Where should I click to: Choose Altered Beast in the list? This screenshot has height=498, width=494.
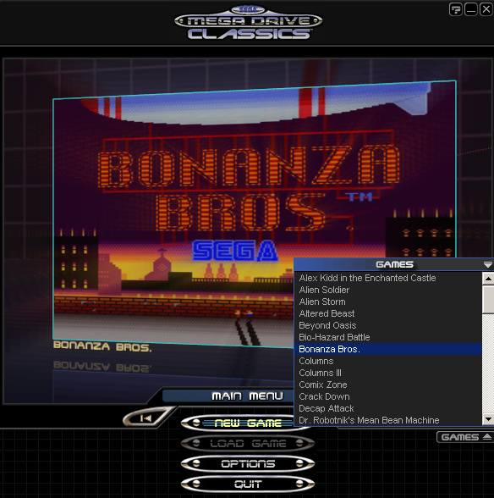point(388,313)
